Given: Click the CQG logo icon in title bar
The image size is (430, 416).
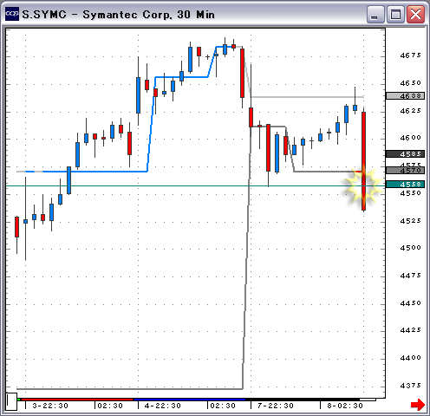Looking at the screenshot, I should point(12,14).
